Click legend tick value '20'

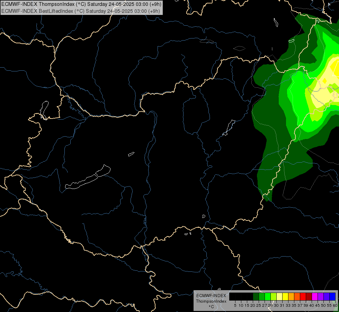point(253,305)
